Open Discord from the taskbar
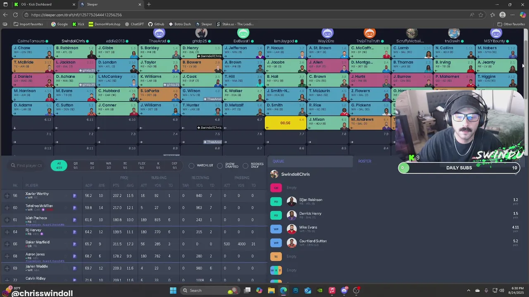The width and height of the screenshot is (529, 297). 344,290
